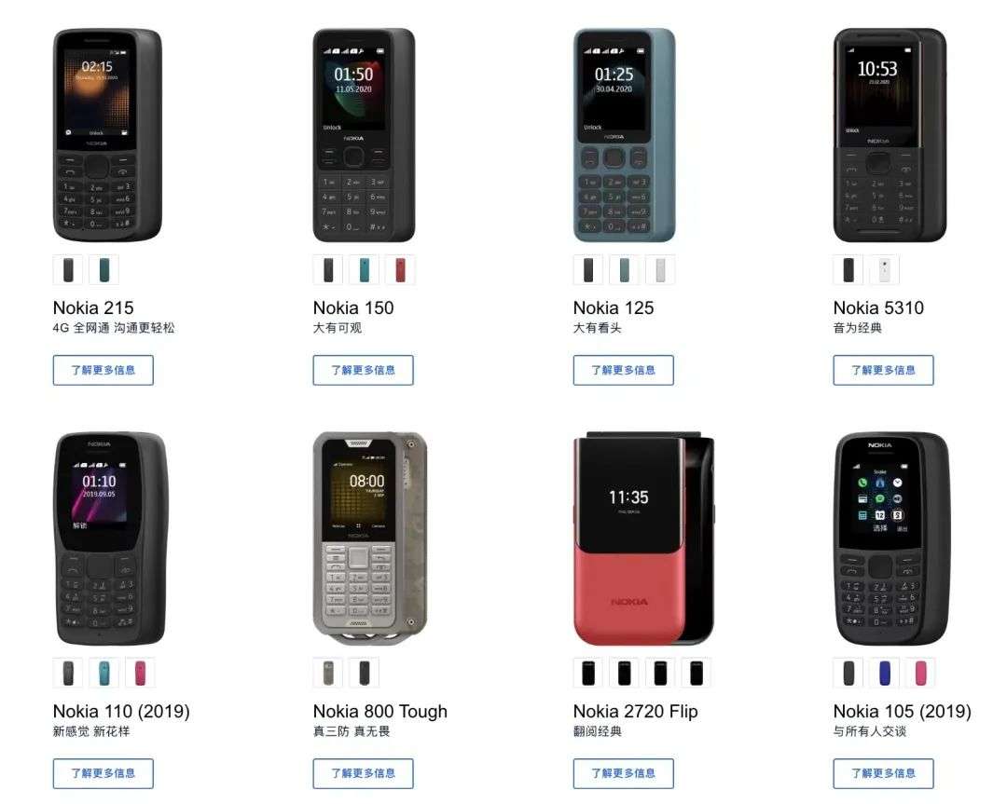
Task: Pick the blue swatch under Nokia 105 (2019)
Action: 884,673
